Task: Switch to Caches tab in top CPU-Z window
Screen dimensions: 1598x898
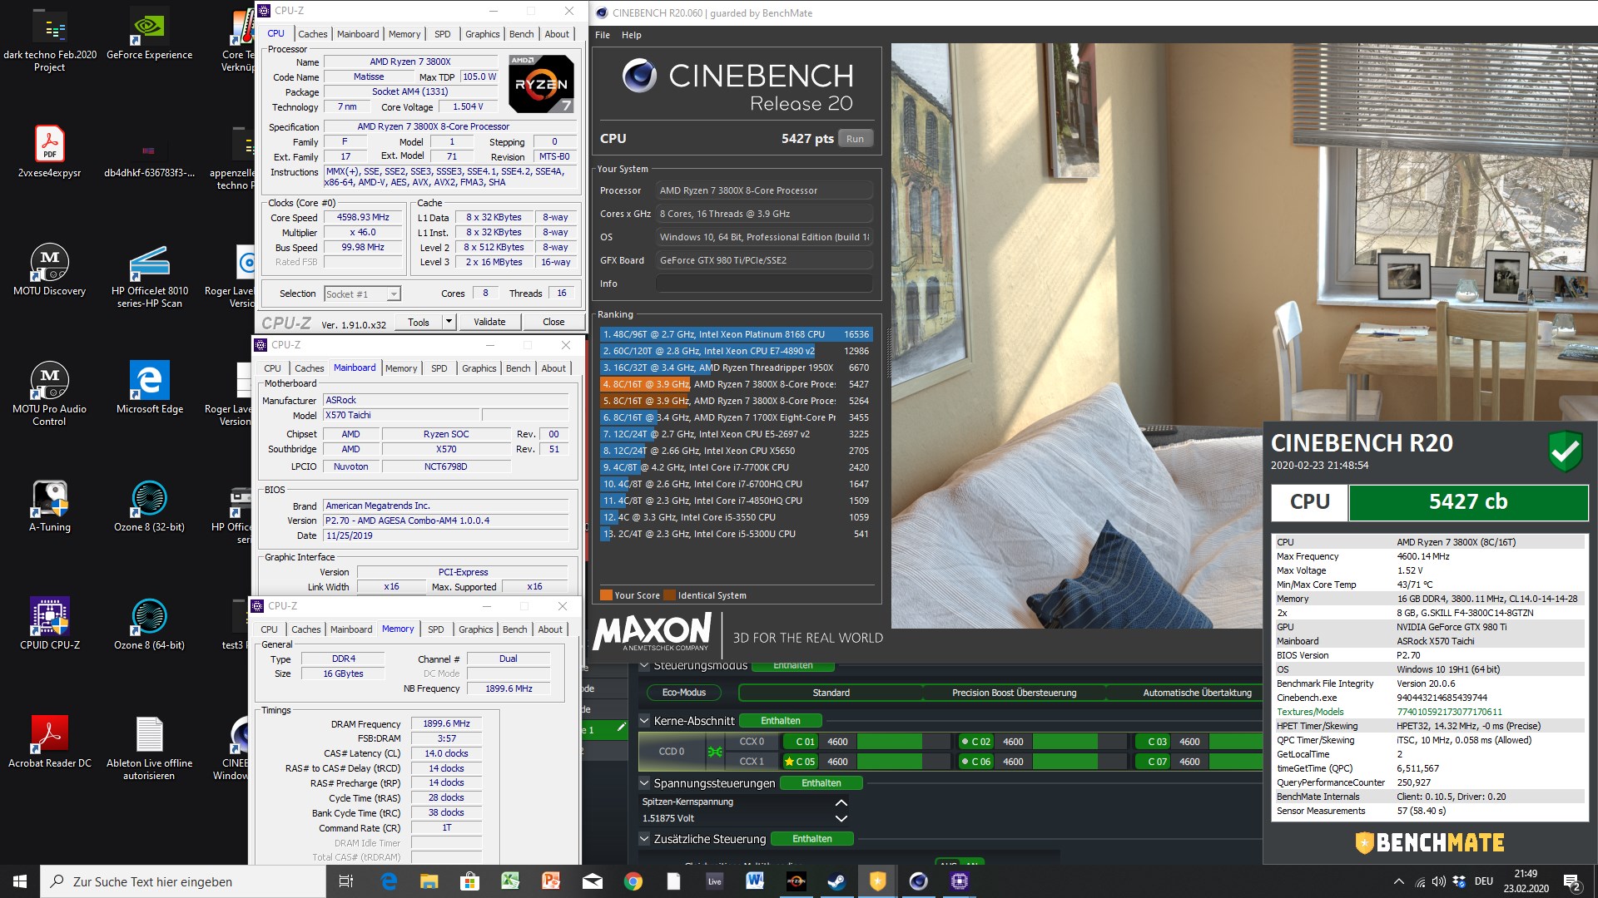Action: (x=313, y=34)
